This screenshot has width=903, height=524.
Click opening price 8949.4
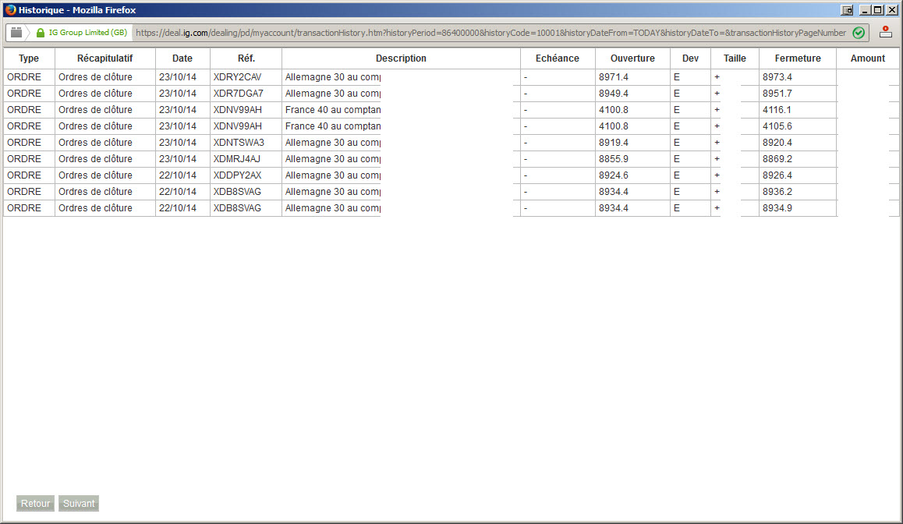click(614, 94)
